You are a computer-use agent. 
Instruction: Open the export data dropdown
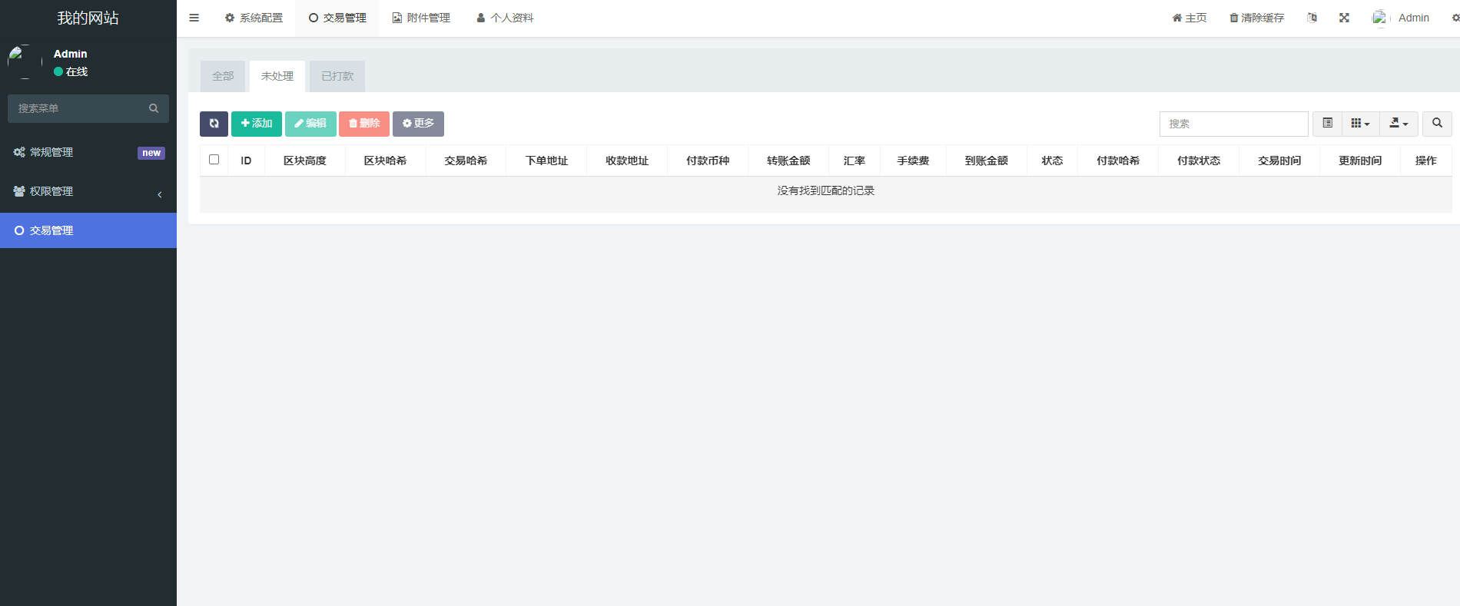point(1399,124)
